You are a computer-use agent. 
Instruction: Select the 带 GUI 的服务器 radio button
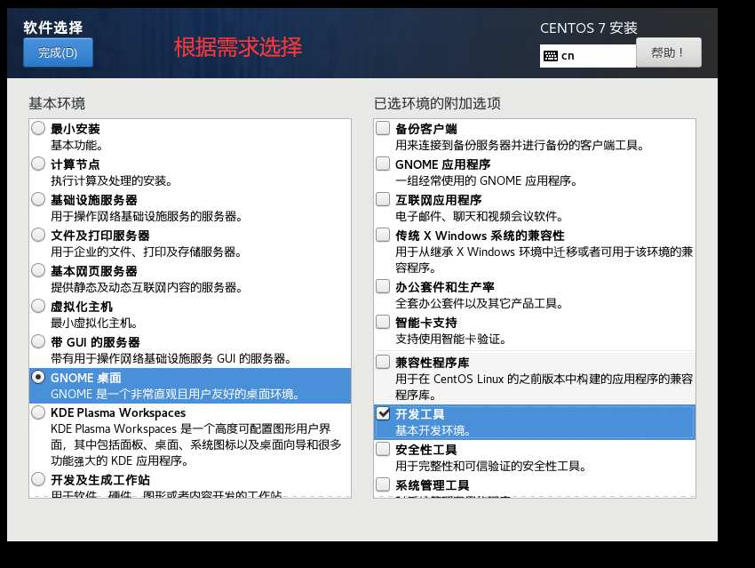tap(38, 341)
